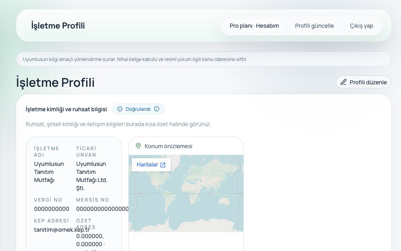This screenshot has width=401, height=251.
Task: Click the Vergi No value 0000000000
Action: click(x=52, y=209)
